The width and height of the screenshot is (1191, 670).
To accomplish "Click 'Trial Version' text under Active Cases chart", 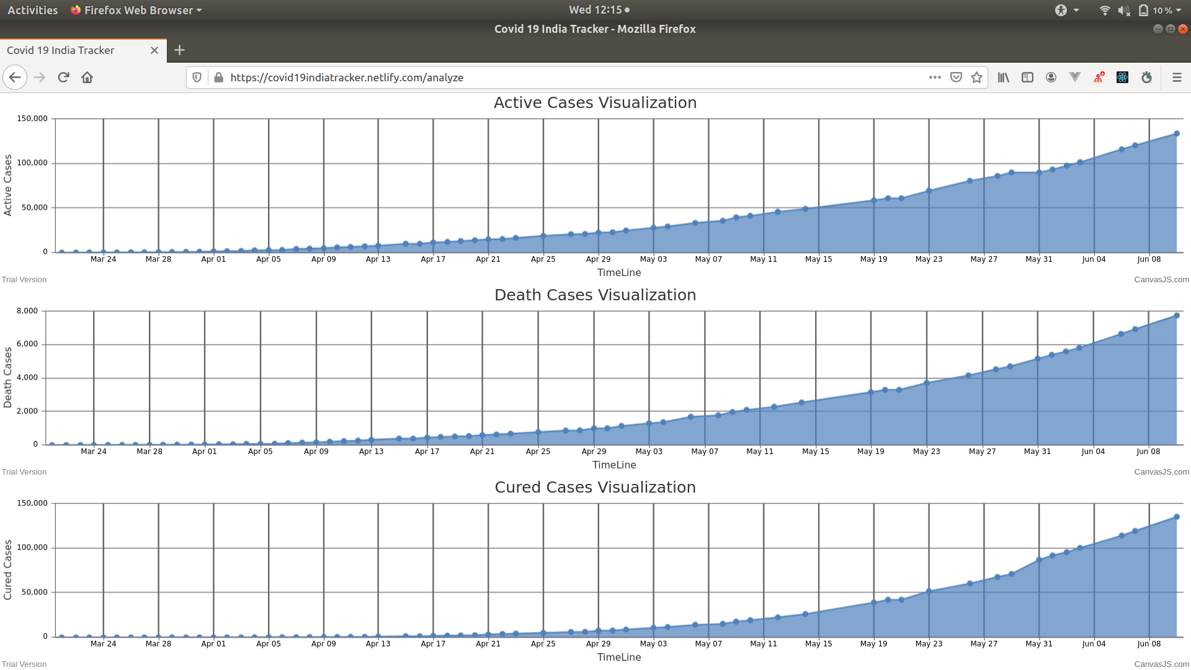I will (x=24, y=280).
